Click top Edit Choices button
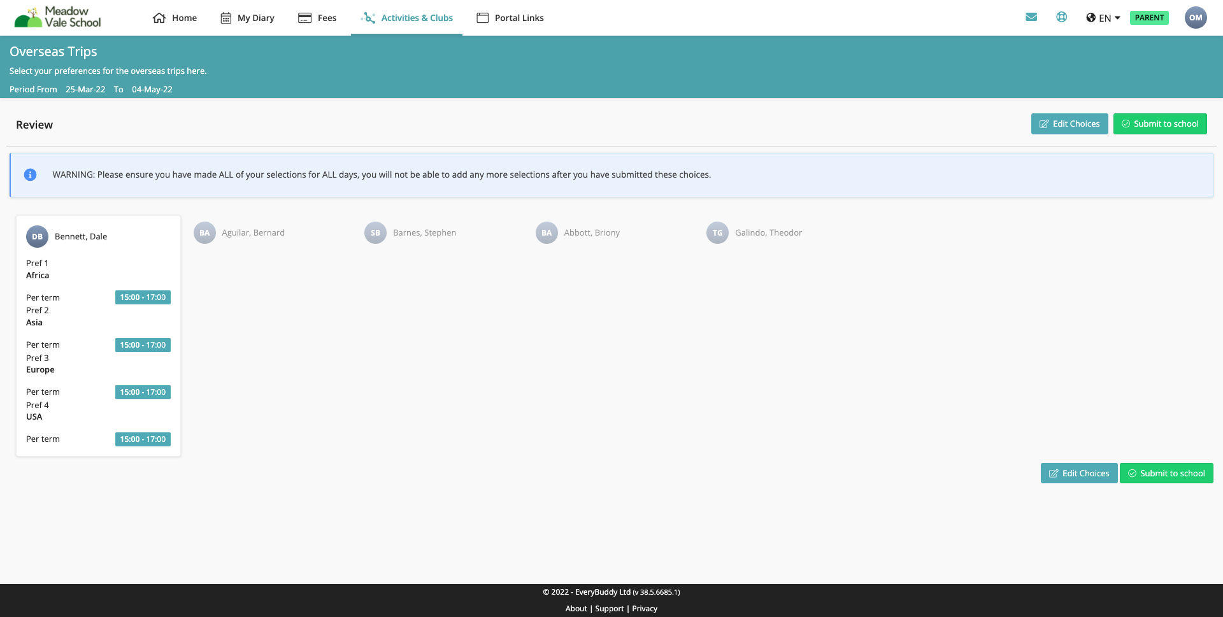Viewport: 1223px width, 617px height. [x=1069, y=124]
